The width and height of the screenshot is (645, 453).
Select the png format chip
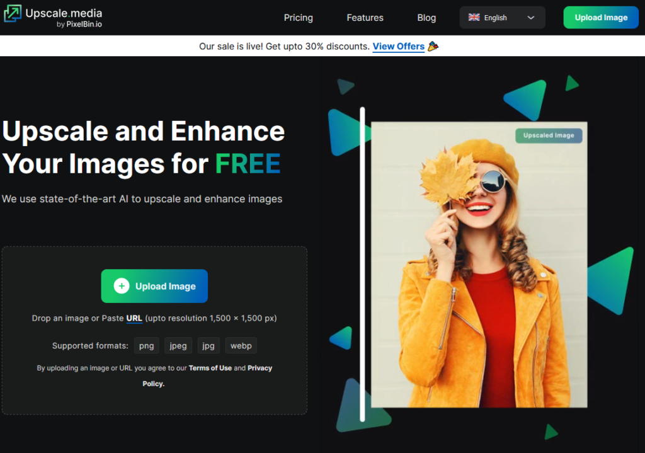[x=146, y=345]
